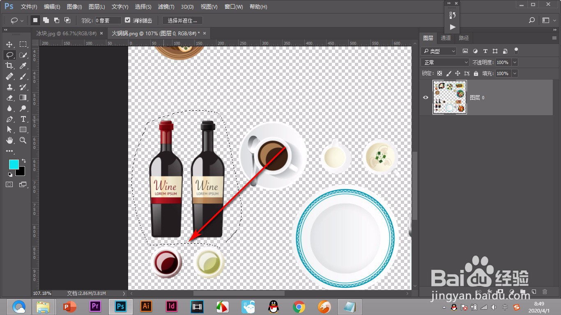The width and height of the screenshot is (561, 315).
Task: Toggle the 消除锯齿 anti-alias checkbox
Action: (128, 20)
